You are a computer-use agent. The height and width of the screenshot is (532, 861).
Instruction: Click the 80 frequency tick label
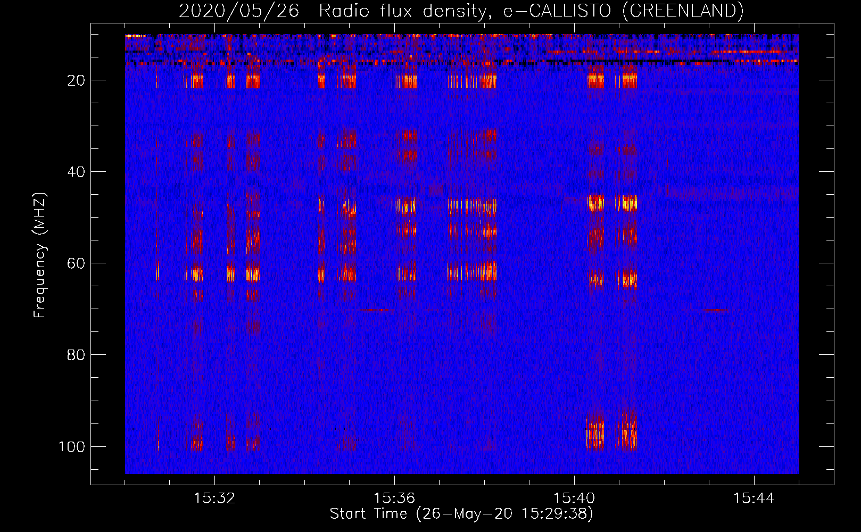(76, 355)
